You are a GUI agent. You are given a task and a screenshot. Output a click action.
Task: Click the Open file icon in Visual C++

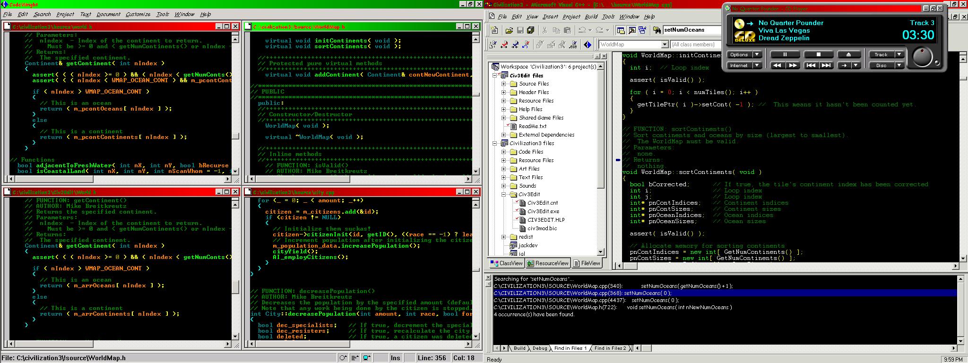[x=509, y=30]
